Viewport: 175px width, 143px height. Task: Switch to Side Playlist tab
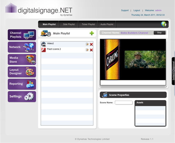pyautogui.click(x=69, y=24)
